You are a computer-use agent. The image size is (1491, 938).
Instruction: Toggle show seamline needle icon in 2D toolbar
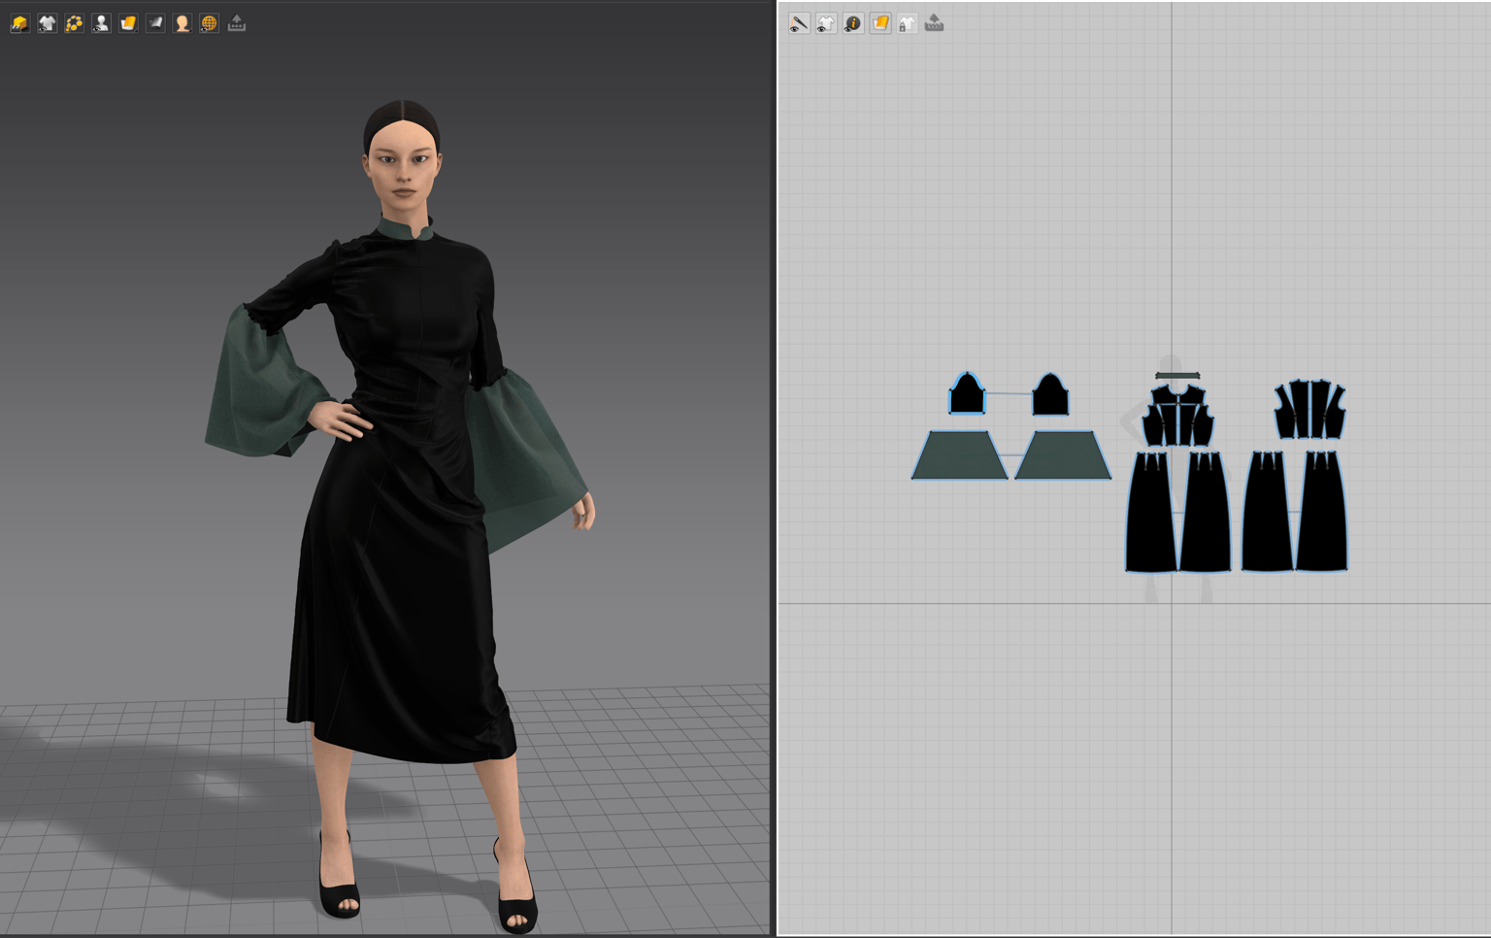click(799, 23)
